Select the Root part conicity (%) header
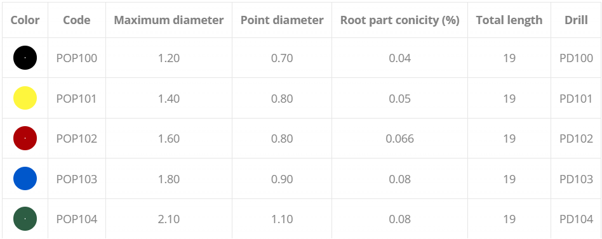 pos(399,20)
